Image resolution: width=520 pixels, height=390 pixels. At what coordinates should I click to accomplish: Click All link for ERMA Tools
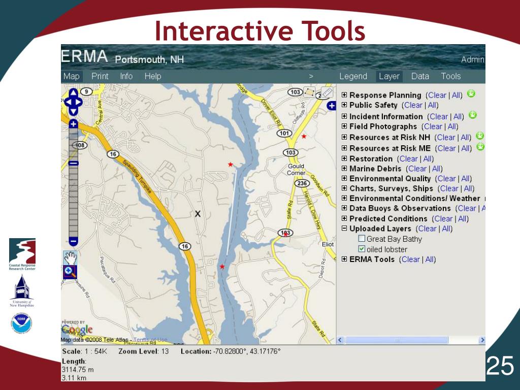429,259
